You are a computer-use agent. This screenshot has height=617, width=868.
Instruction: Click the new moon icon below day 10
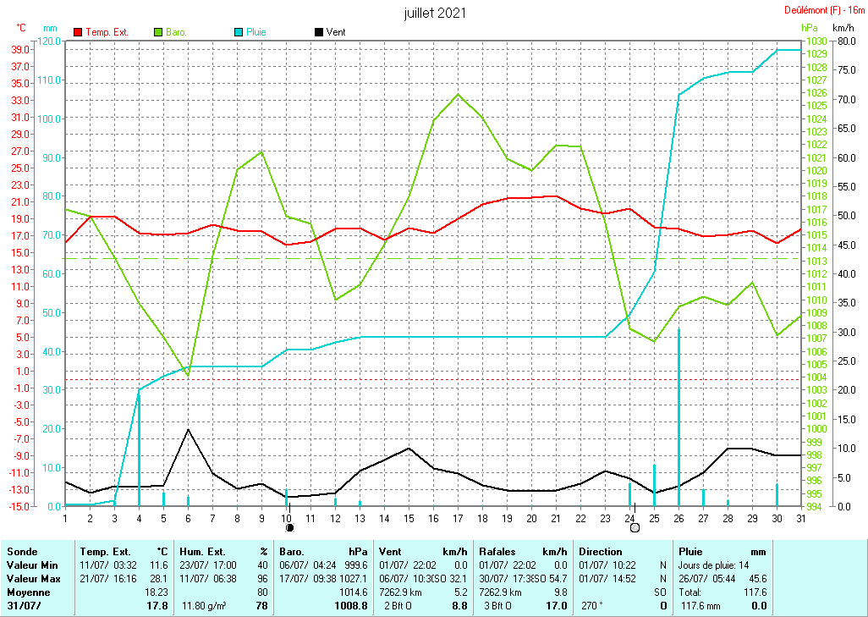(x=289, y=527)
